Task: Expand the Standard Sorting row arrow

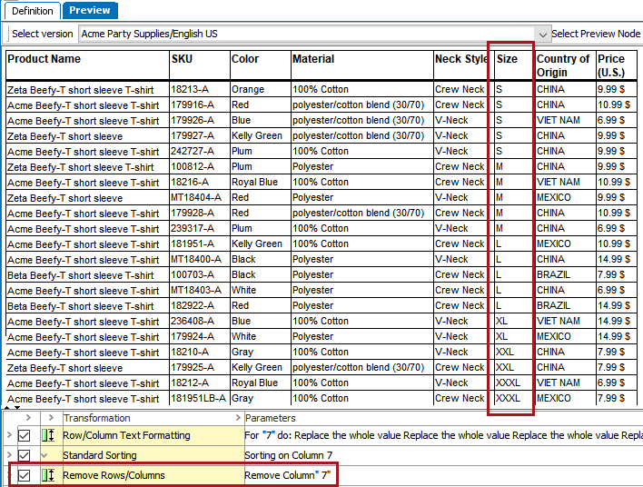Action: coord(8,455)
